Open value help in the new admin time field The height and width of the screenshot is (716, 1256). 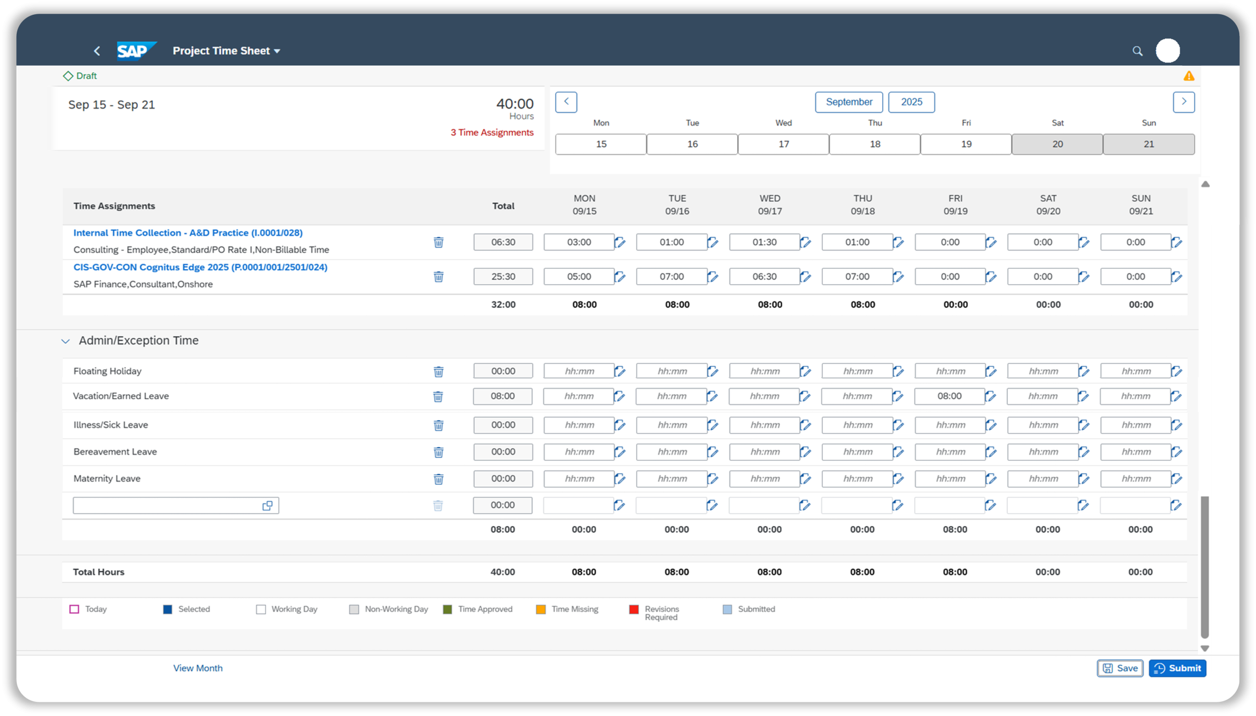tap(267, 505)
